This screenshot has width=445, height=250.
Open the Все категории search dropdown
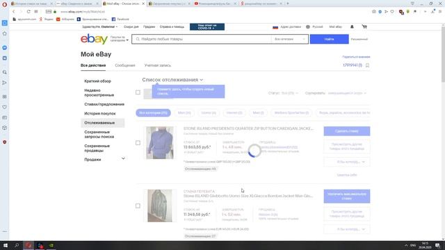tap(289, 39)
